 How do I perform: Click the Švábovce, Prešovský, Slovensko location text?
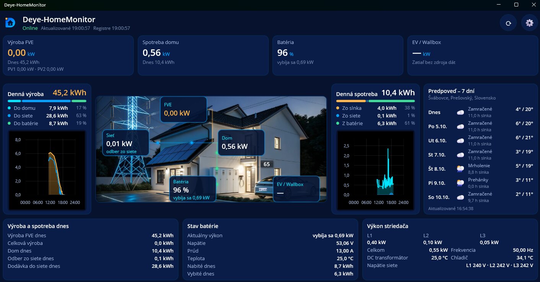click(462, 98)
